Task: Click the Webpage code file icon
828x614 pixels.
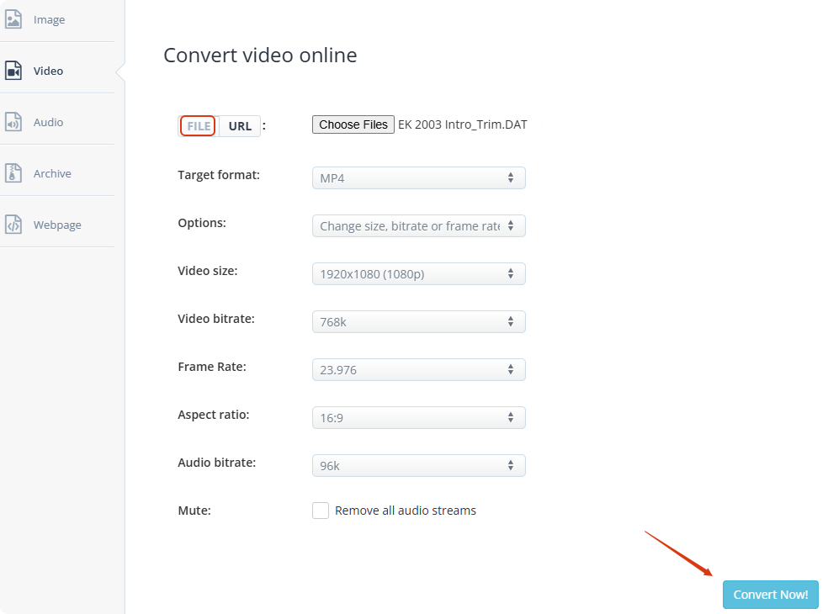Action: (x=13, y=225)
